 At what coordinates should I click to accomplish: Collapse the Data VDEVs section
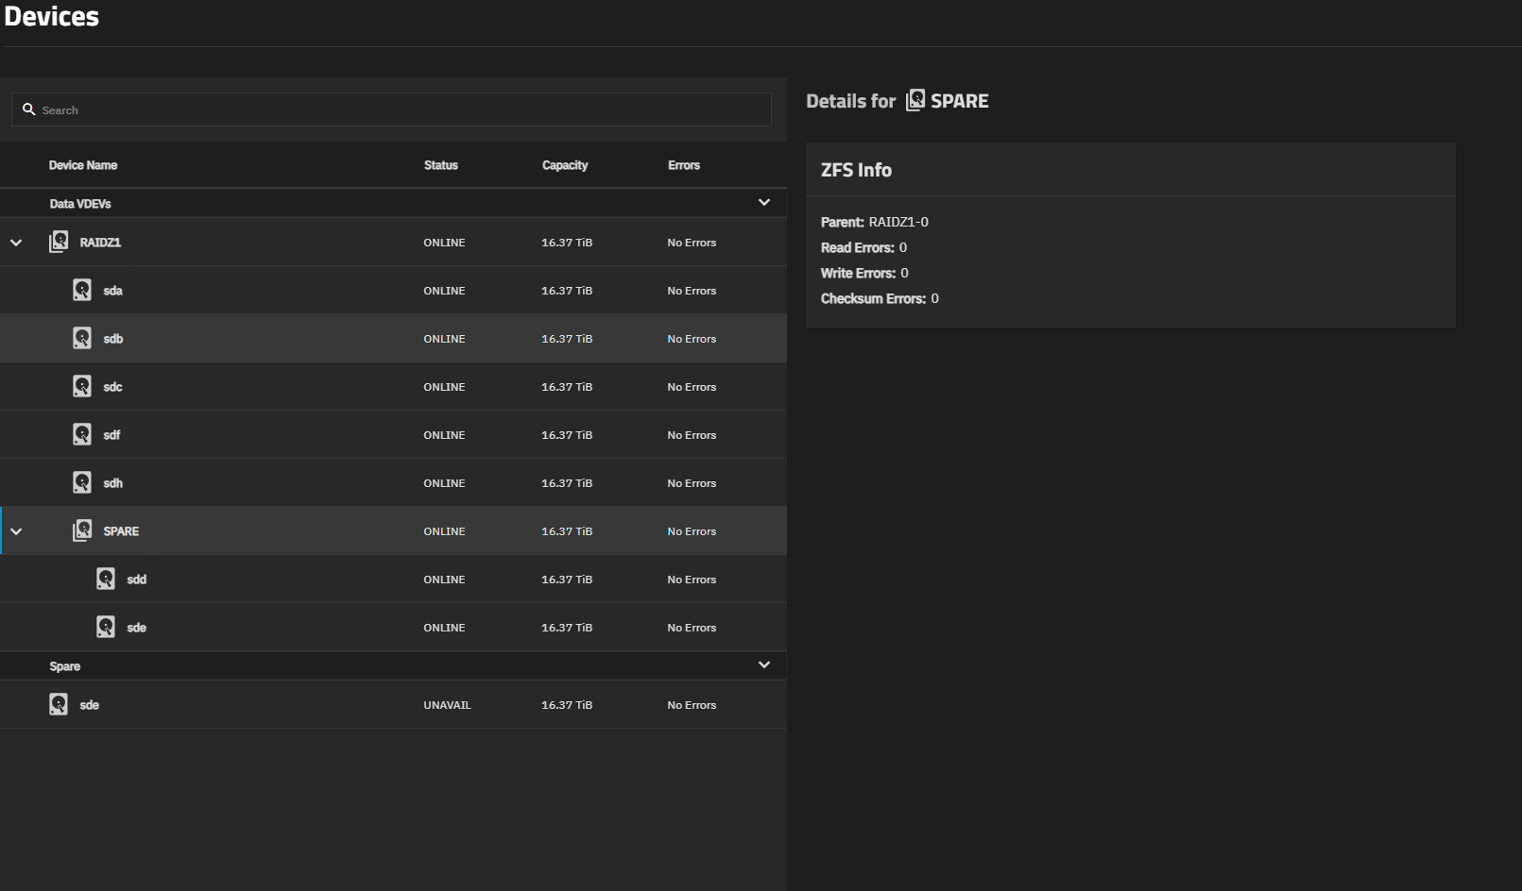(764, 203)
